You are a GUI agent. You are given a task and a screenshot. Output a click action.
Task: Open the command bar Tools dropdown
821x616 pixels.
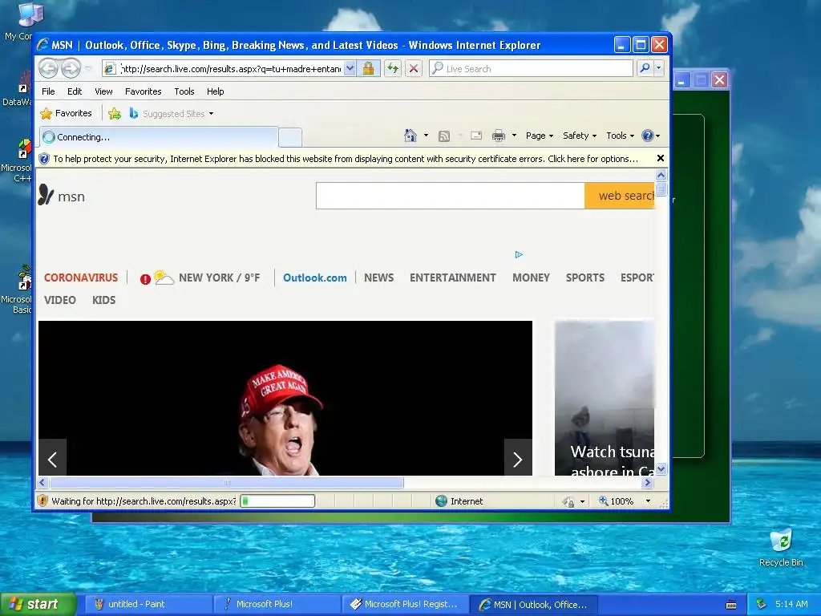(x=620, y=136)
